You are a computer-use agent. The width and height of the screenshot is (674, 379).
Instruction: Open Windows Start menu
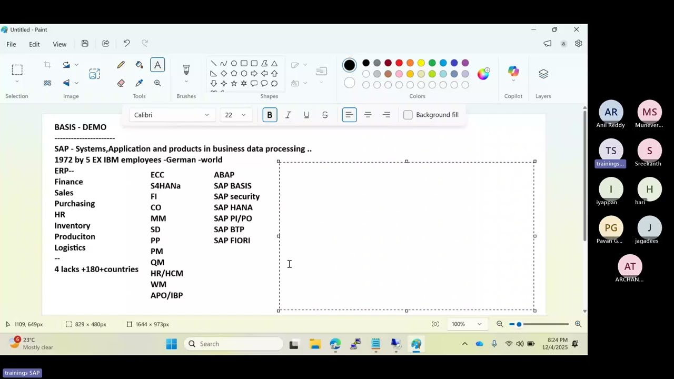tap(172, 344)
